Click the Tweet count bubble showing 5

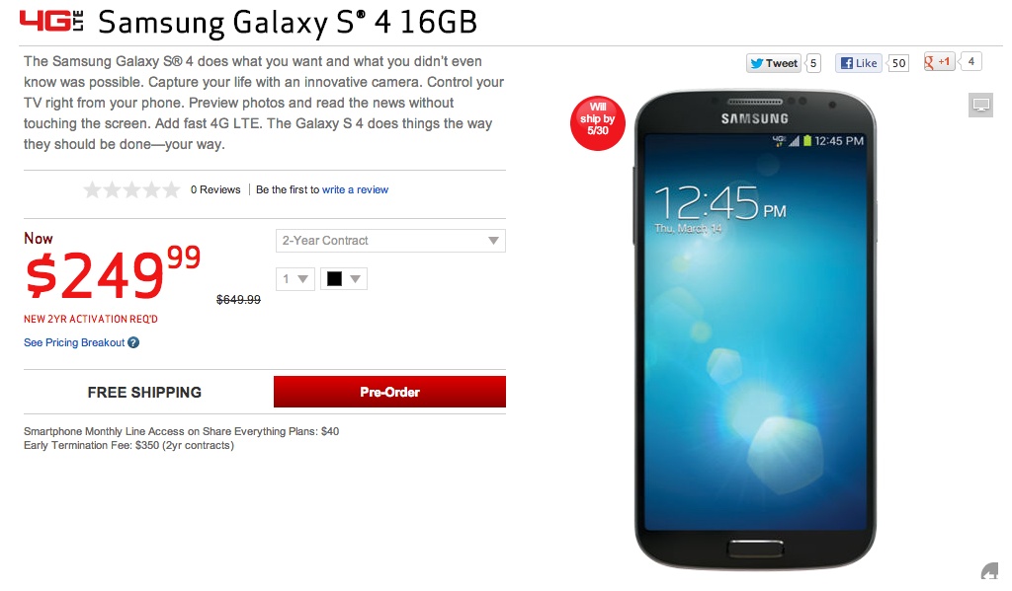click(813, 63)
